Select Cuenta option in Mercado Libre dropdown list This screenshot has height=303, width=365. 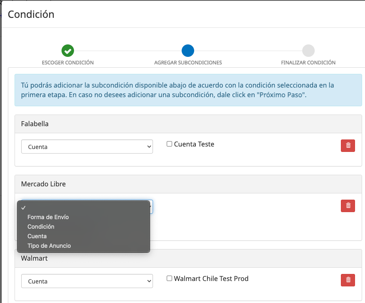point(84,236)
